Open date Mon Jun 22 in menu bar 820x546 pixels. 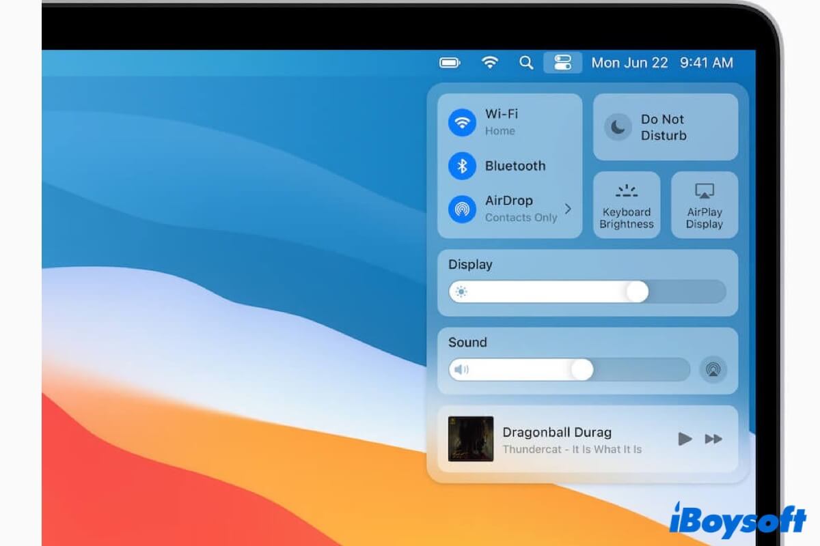click(629, 63)
